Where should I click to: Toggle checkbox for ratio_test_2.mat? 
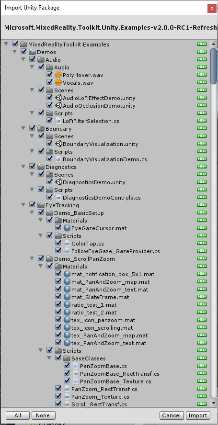click(58, 312)
